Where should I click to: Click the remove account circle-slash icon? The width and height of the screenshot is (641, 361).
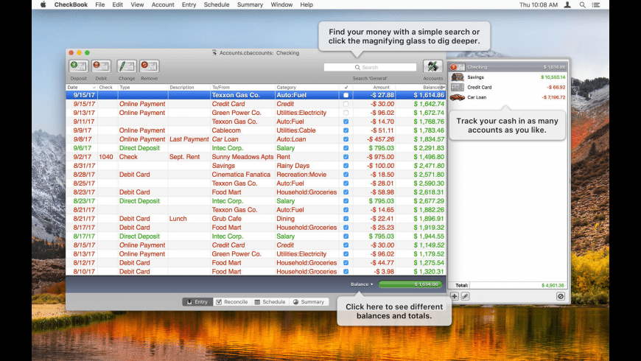pyautogui.click(x=561, y=296)
